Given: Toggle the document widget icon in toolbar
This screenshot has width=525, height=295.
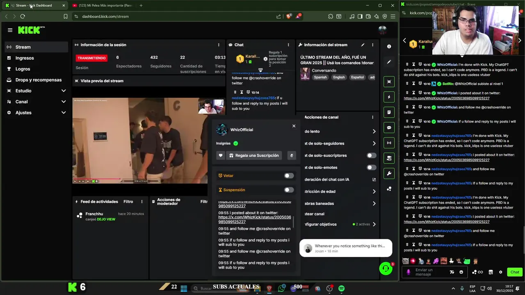Looking at the screenshot, I should [389, 112].
